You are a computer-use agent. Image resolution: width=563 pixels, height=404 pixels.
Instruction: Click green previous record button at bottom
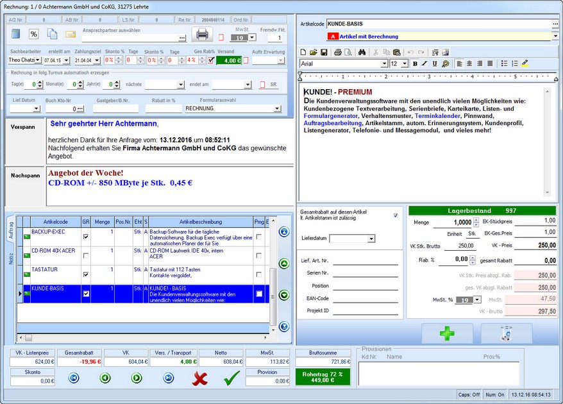tap(105, 378)
